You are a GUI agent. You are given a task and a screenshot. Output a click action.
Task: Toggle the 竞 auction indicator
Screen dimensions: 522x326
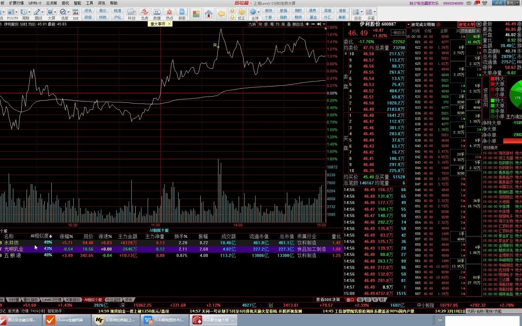tap(283, 24)
